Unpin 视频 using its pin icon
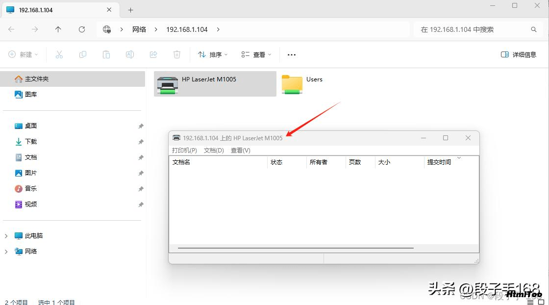The image size is (549, 305). (141, 204)
